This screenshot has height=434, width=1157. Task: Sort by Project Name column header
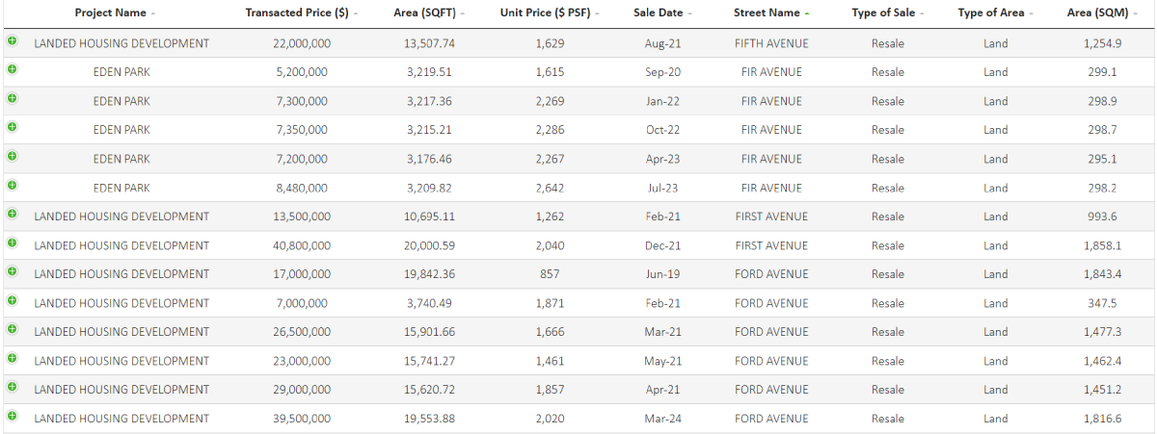(x=111, y=13)
